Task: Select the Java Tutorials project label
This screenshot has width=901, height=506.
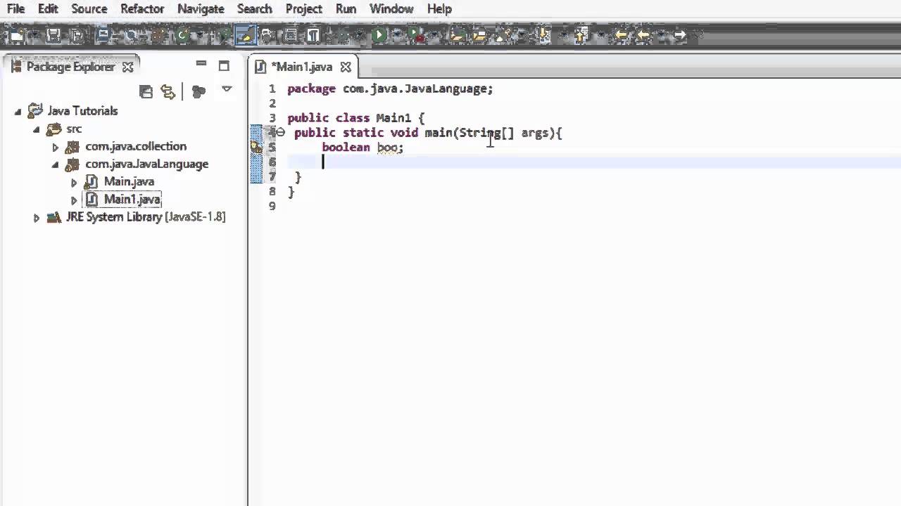Action: [82, 111]
